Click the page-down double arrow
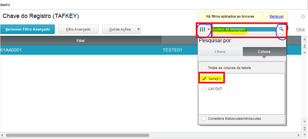 point(304,128)
